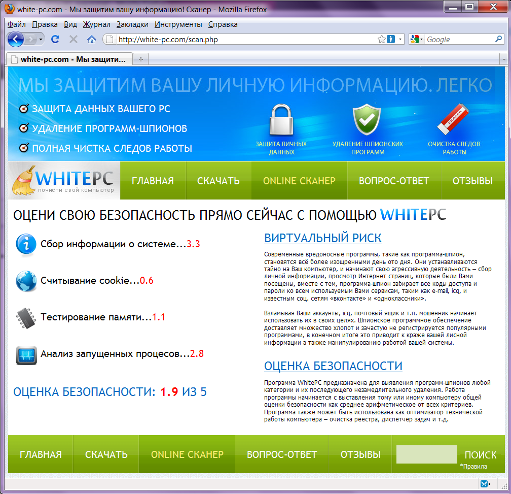Open Скачать in bottom footer menu

click(106, 454)
